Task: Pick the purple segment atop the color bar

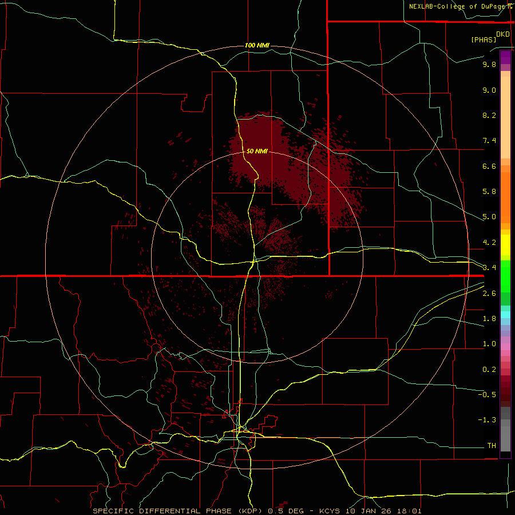Action: coord(505,57)
